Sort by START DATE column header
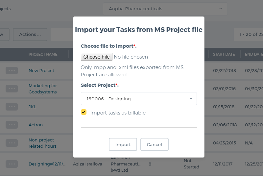The image size is (263, 176). coord(224,54)
